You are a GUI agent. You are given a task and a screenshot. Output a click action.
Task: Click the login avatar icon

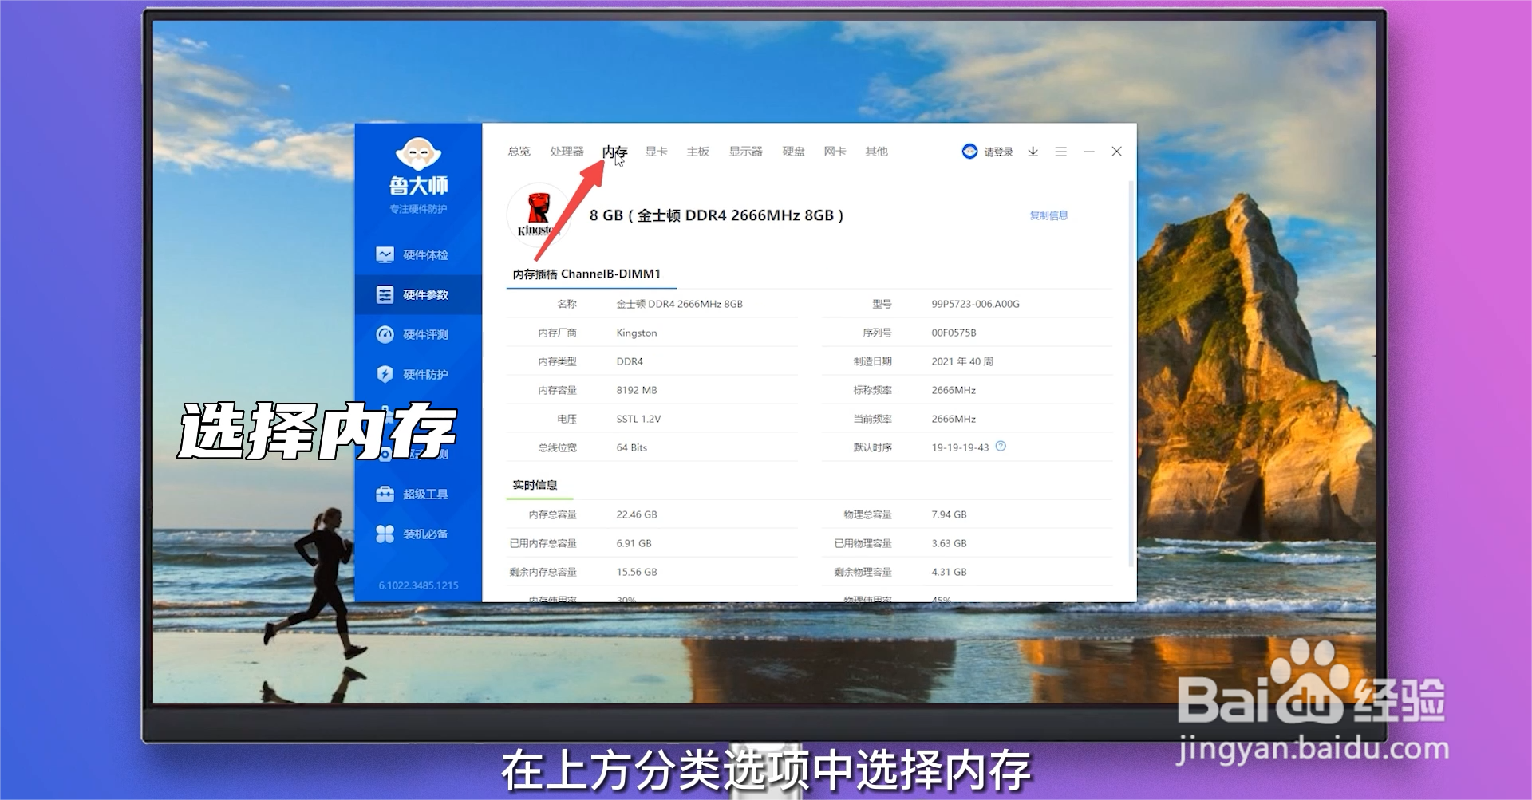(969, 151)
